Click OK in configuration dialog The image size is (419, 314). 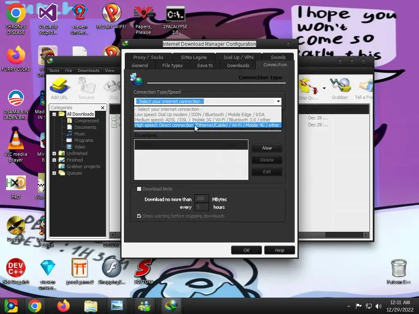(x=246, y=250)
